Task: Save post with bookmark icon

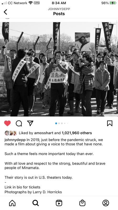Action: coord(110,123)
